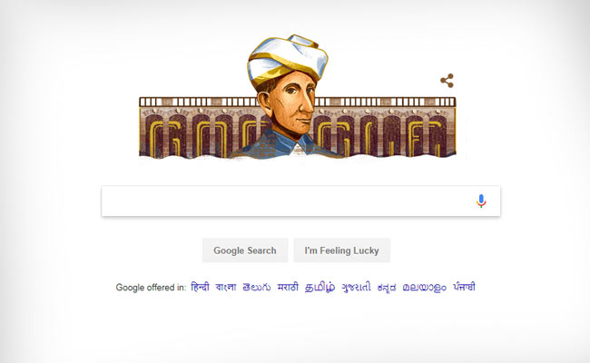590x363 pixels.
Task: Switch Google to हिन्दी language
Action: (x=200, y=287)
